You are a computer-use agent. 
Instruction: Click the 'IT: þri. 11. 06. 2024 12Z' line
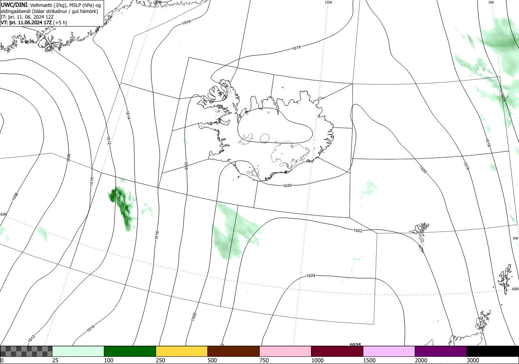click(26, 17)
